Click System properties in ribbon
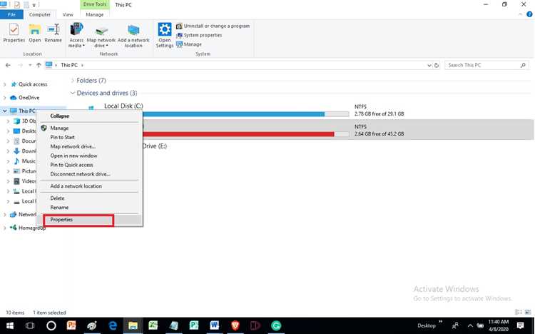Screen dimensions: 535x334 coord(199,35)
